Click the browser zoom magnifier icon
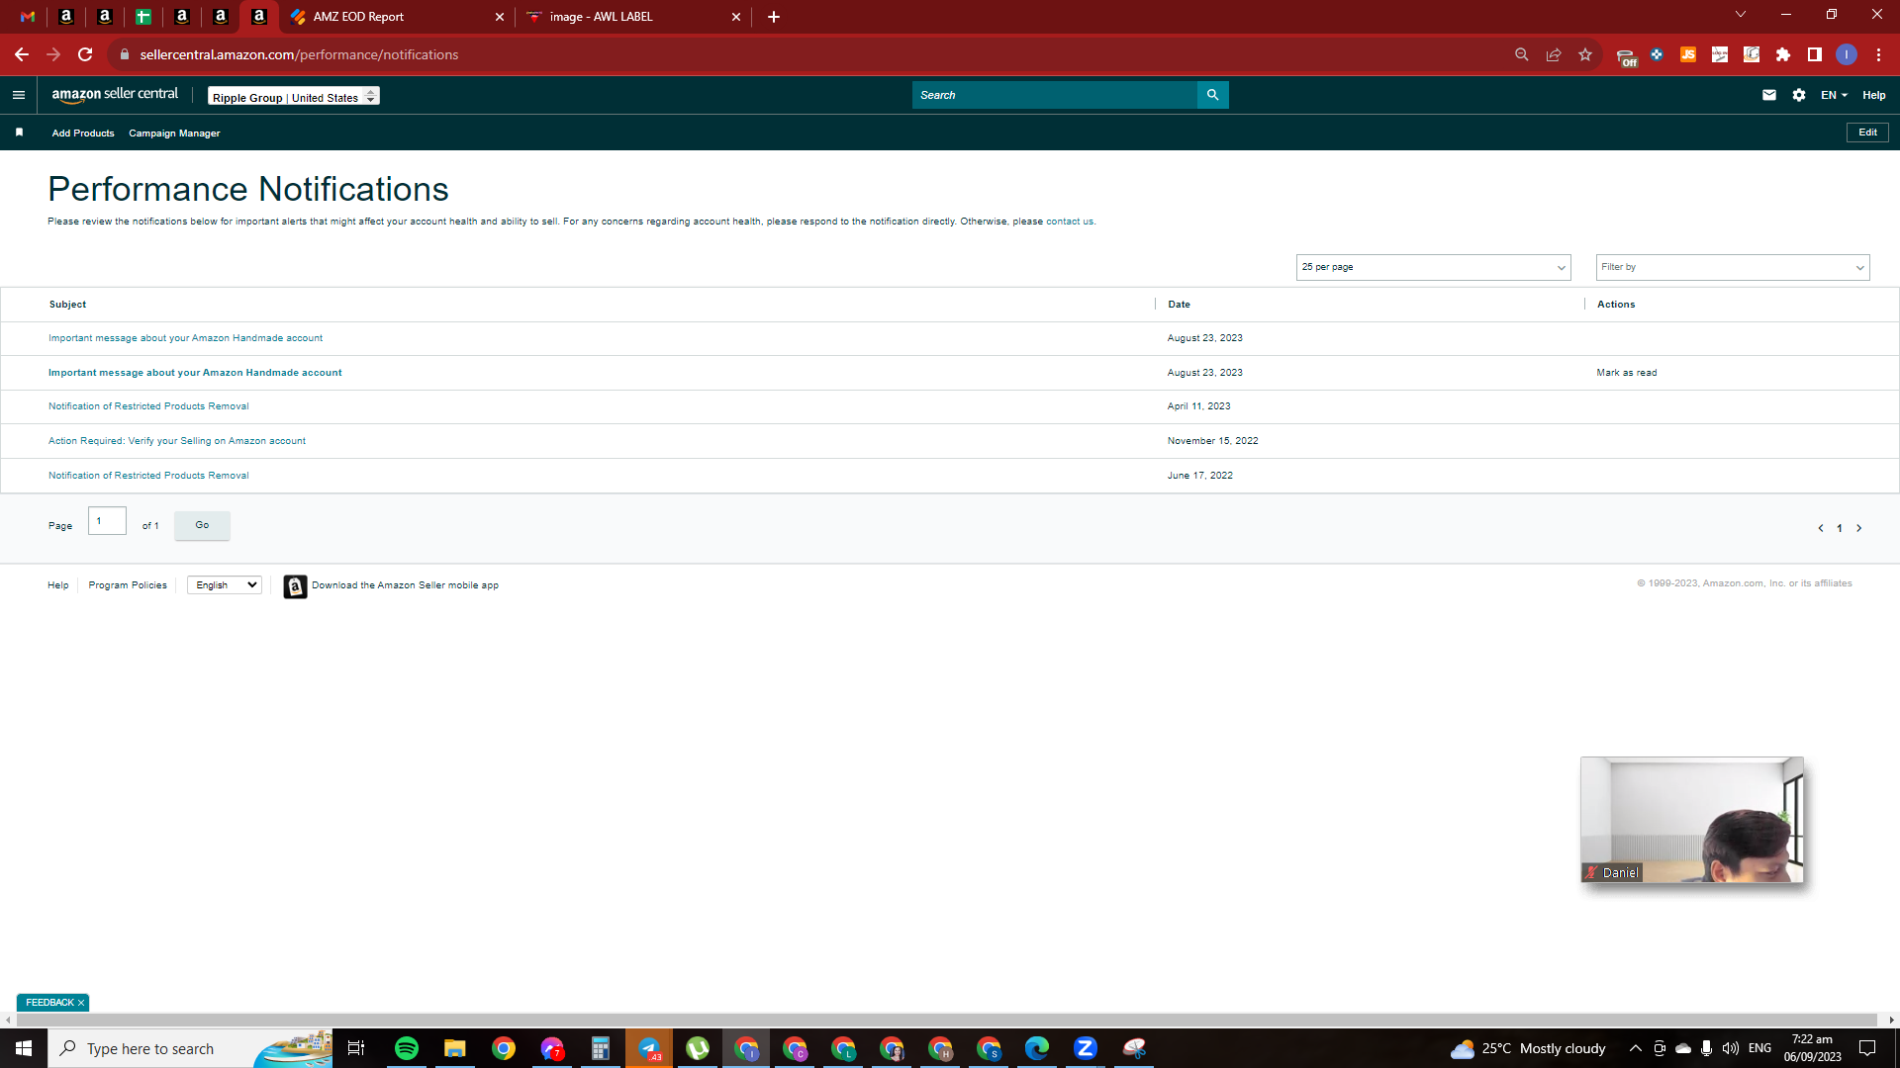This screenshot has width=1900, height=1068. click(x=1522, y=54)
